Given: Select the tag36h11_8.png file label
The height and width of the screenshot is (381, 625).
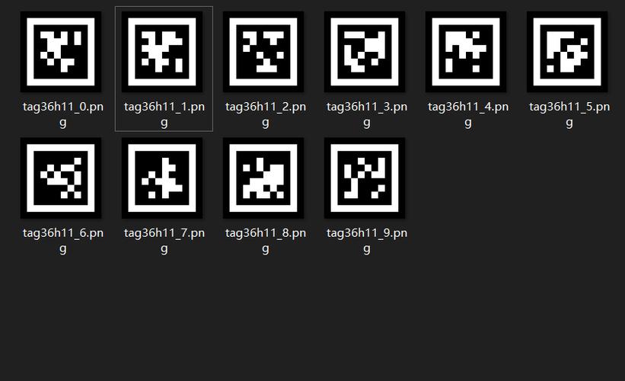Looking at the screenshot, I should (x=266, y=241).
